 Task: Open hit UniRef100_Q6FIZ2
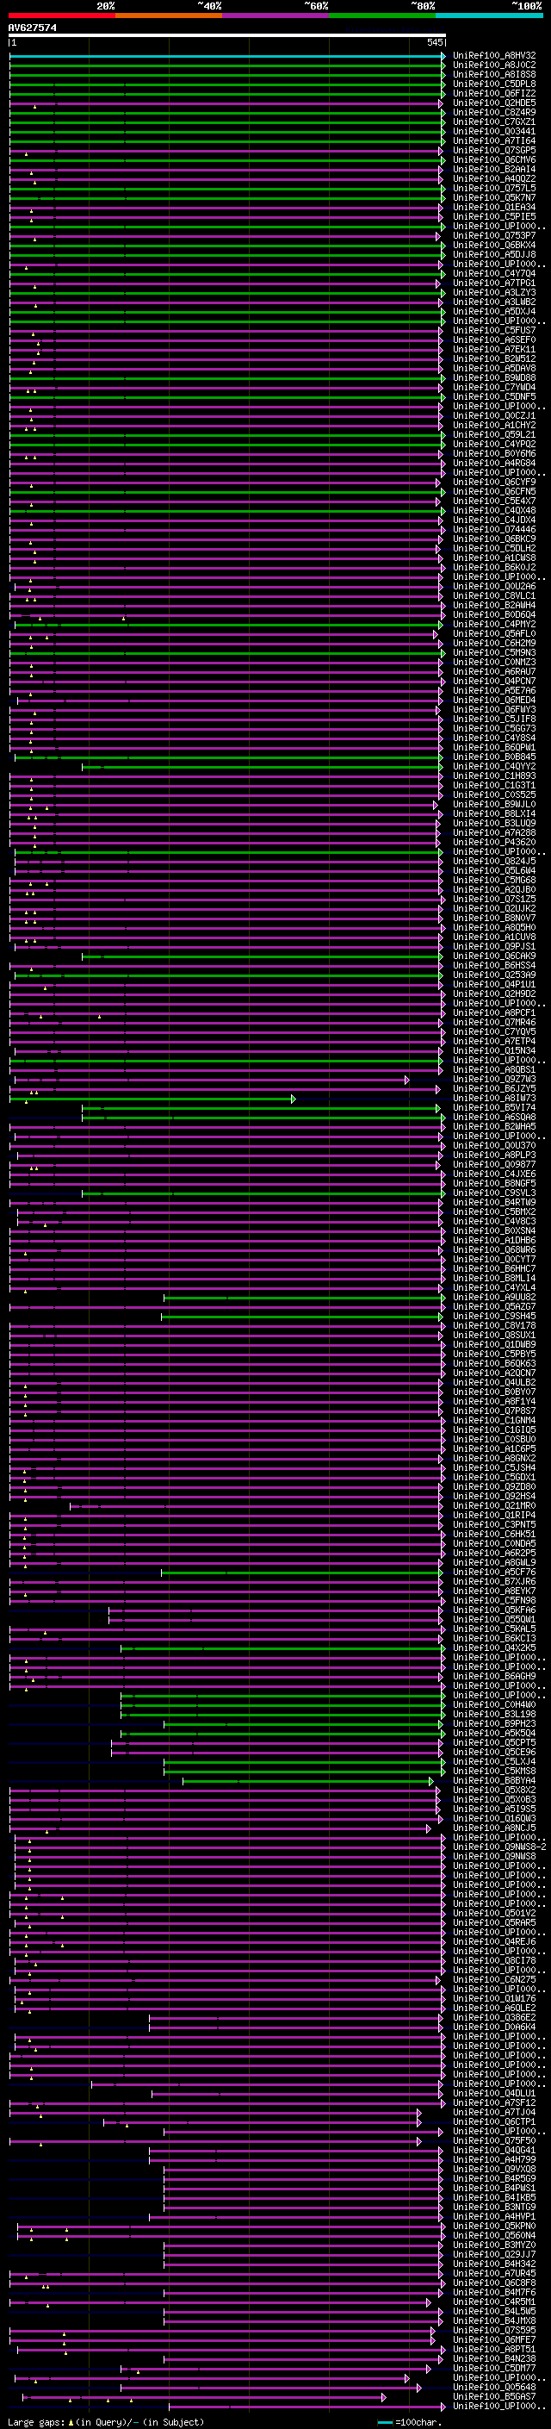point(494,93)
